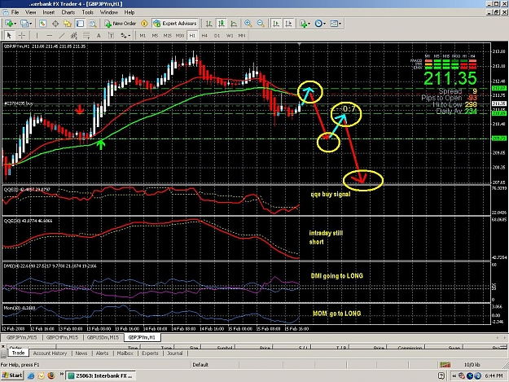Open the Periods clock icon

pos(318,24)
